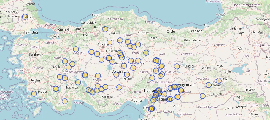Click the marker directly above Niğde
Screen dimensions: 270x120
click(127, 74)
